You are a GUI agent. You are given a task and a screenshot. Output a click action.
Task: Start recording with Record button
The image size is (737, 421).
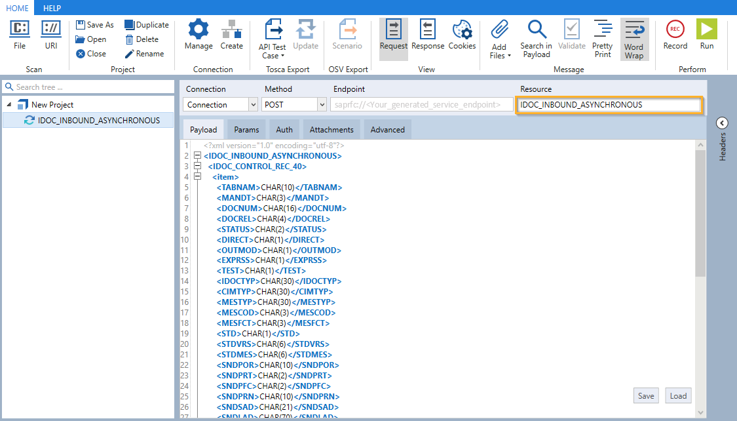point(675,30)
